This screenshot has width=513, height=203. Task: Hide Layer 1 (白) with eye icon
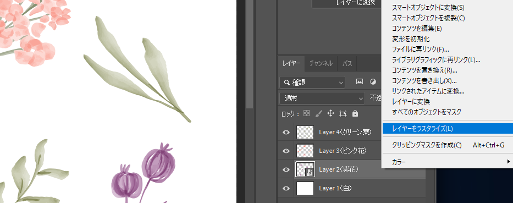click(x=286, y=188)
